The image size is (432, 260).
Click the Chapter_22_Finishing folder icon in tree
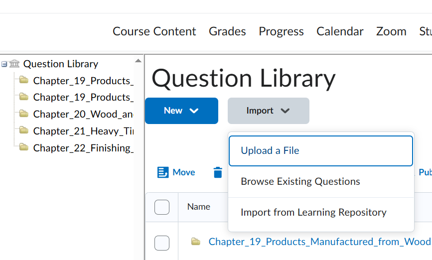(x=24, y=147)
